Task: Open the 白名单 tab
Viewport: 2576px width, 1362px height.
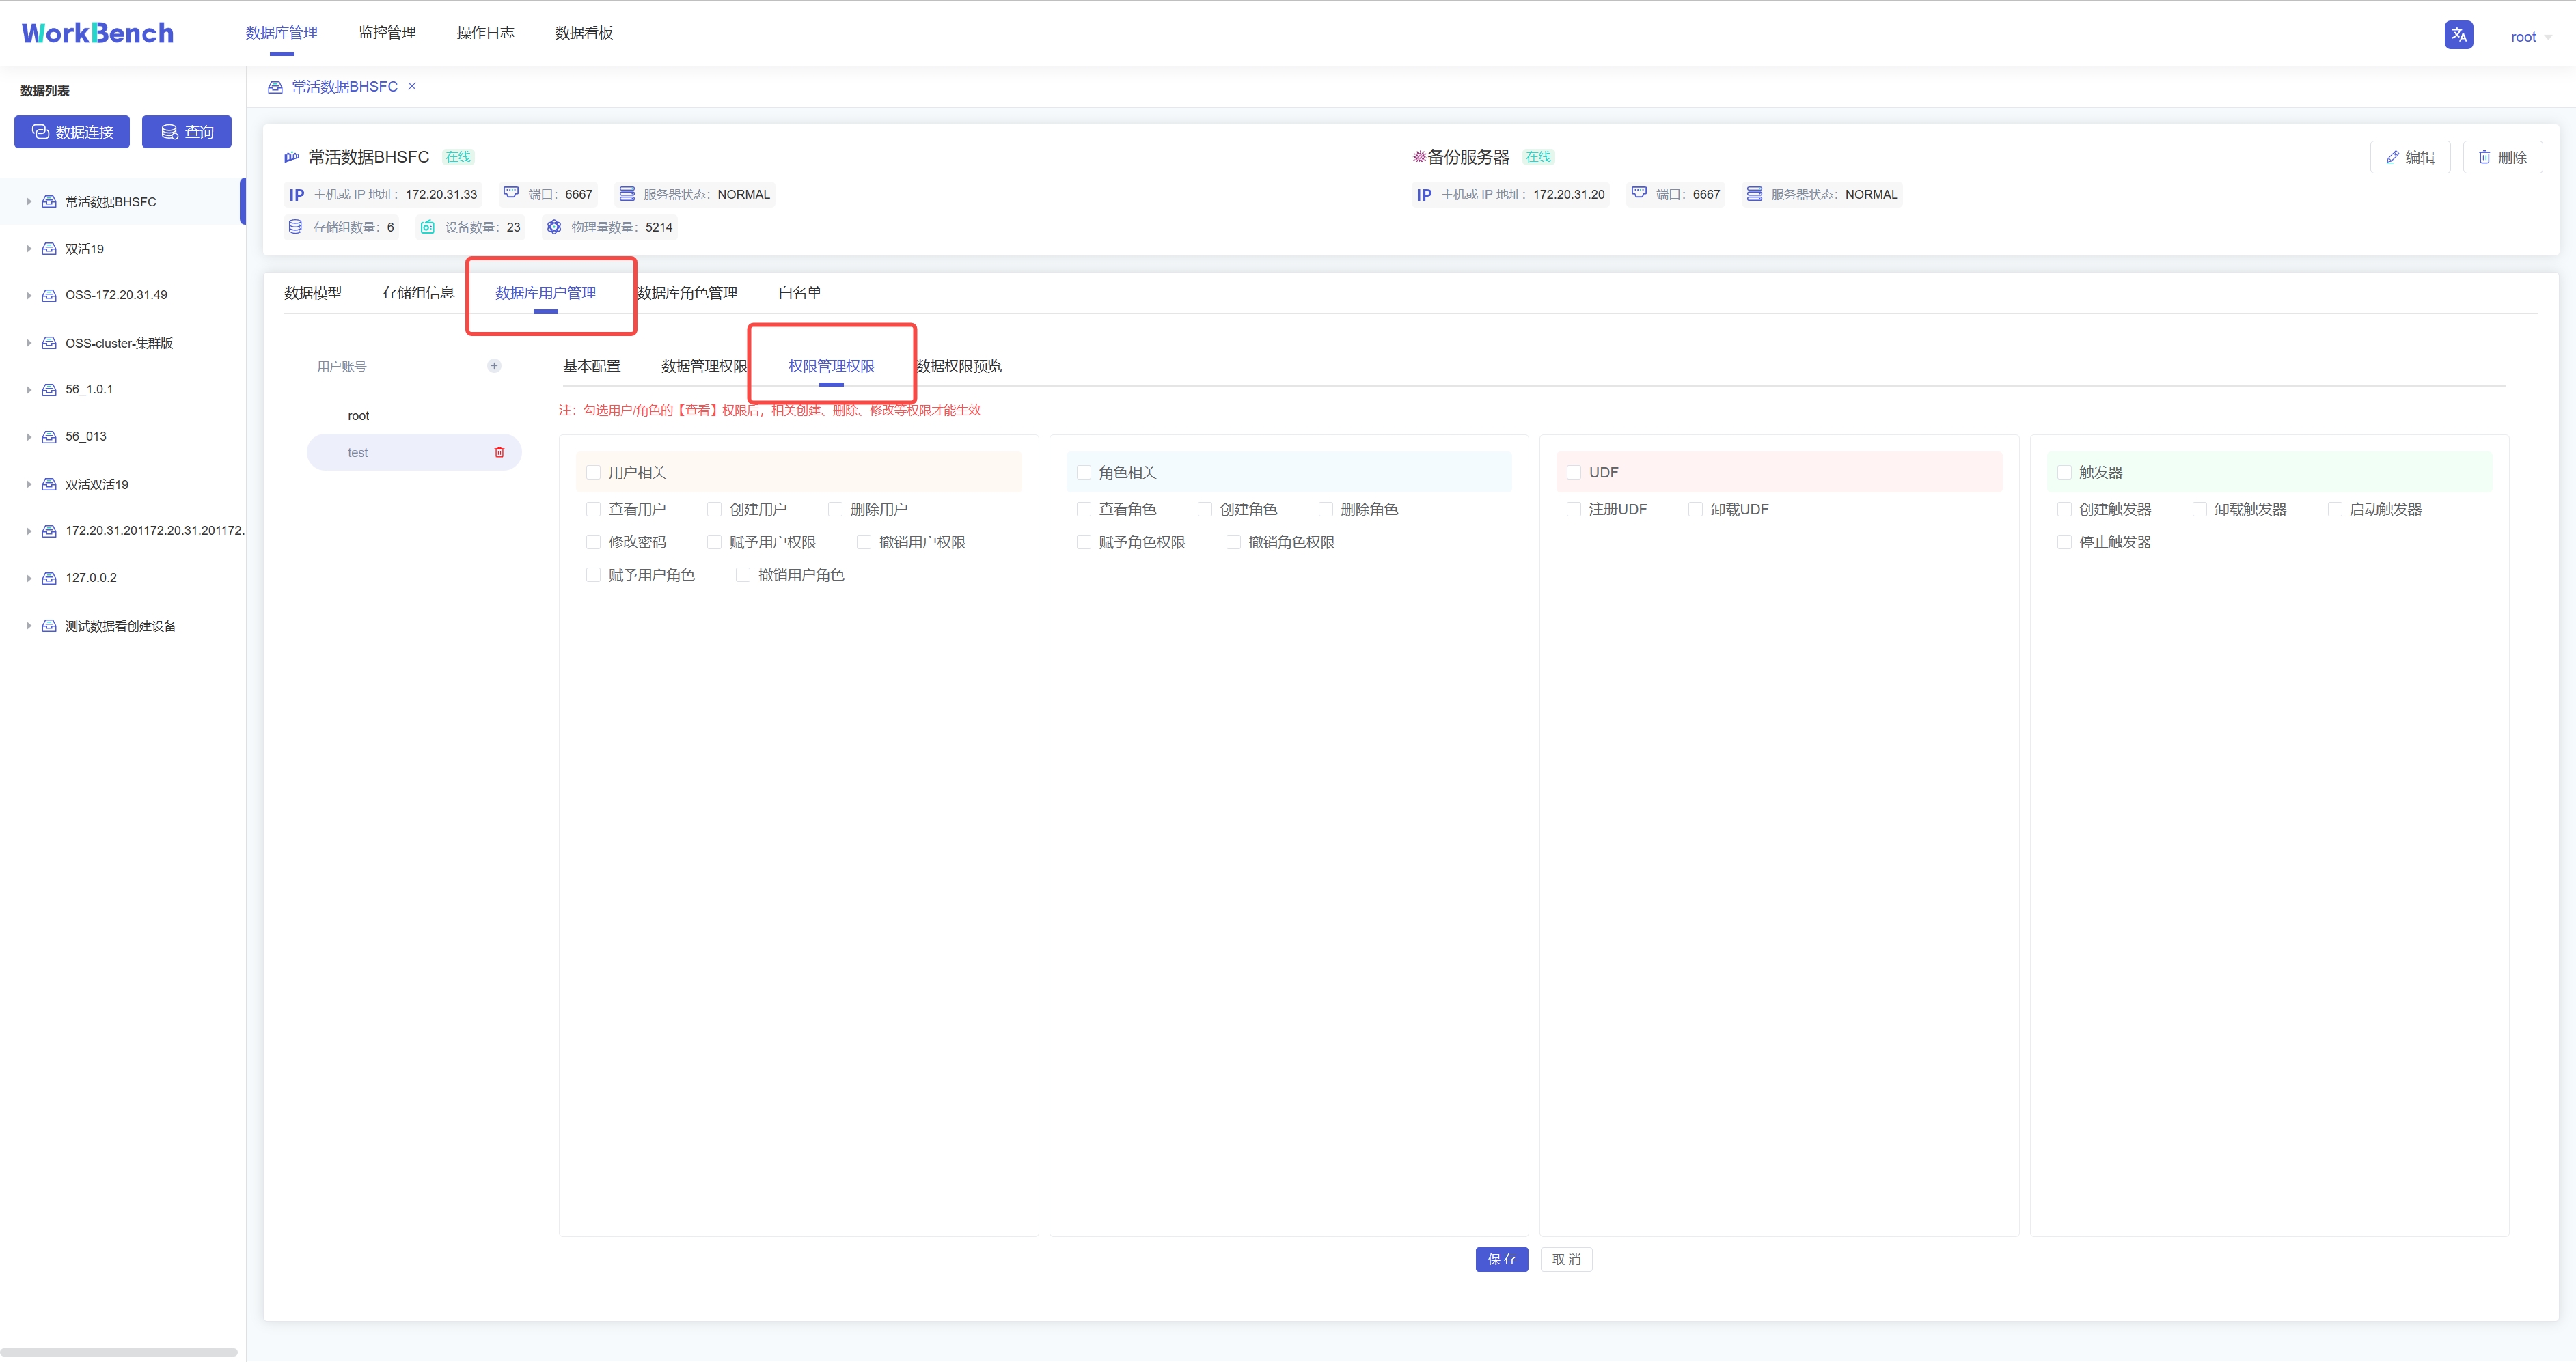Action: [x=799, y=292]
